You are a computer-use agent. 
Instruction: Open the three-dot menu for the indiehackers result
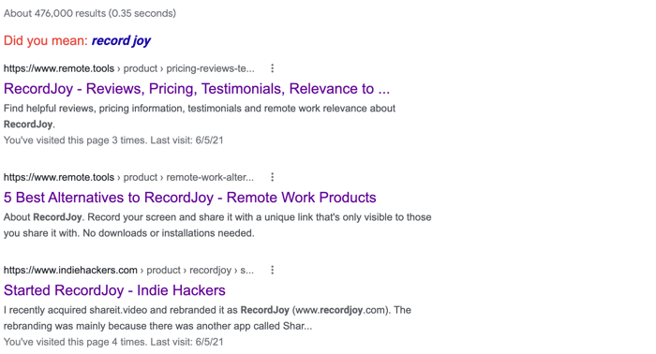tap(273, 270)
